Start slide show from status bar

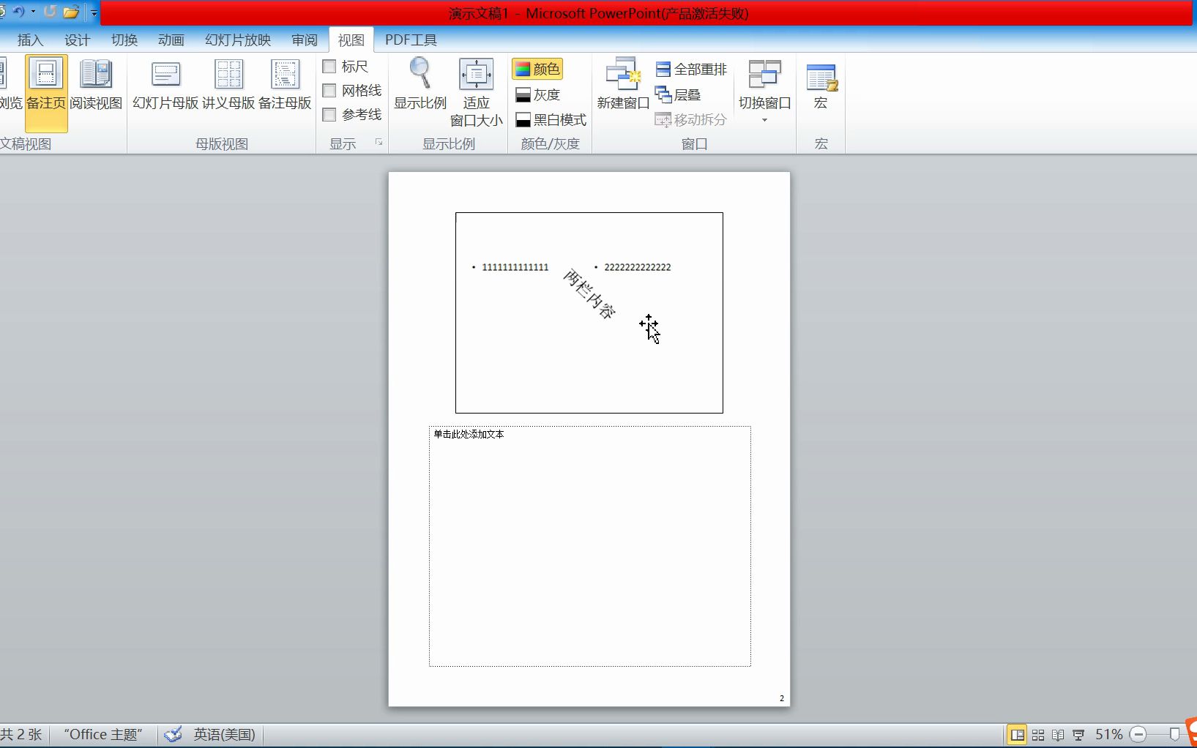[x=1078, y=735]
